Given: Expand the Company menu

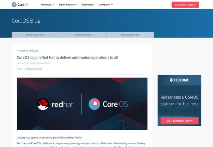Looking at the screenshot, I should point(106,5).
